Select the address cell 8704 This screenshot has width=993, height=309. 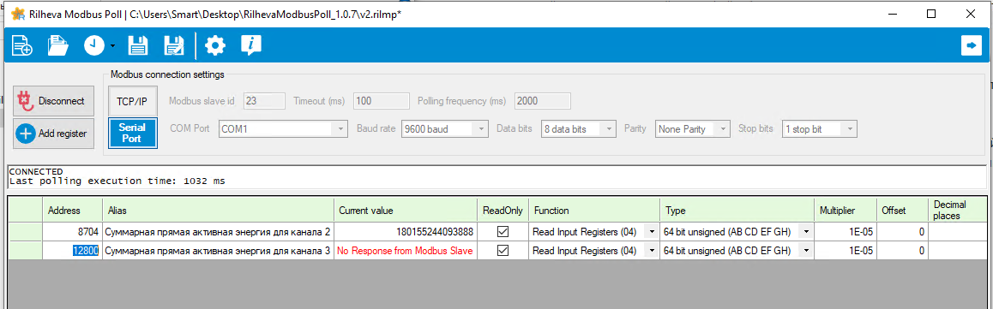pyautogui.click(x=72, y=232)
